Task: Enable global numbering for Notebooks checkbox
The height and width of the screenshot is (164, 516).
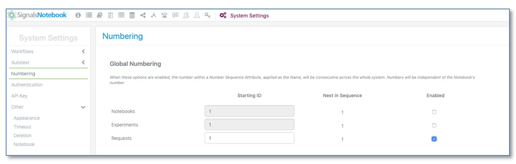Action: tap(434, 112)
